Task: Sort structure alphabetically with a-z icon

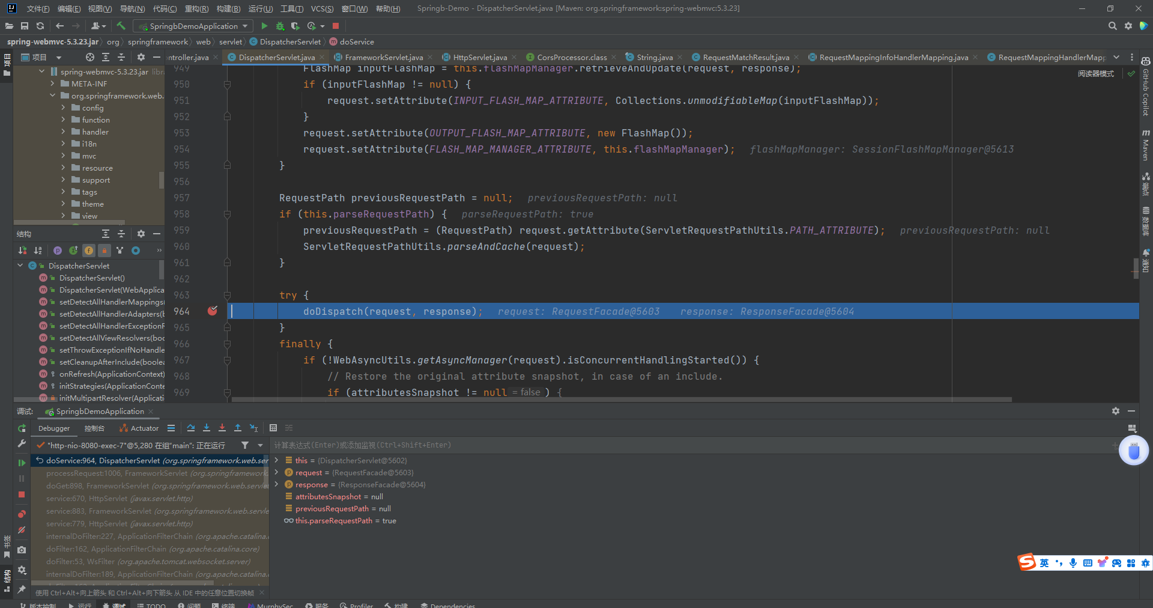Action: click(x=38, y=251)
